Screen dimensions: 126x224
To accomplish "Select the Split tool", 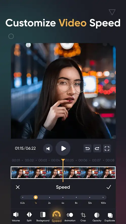I will pos(29,217).
